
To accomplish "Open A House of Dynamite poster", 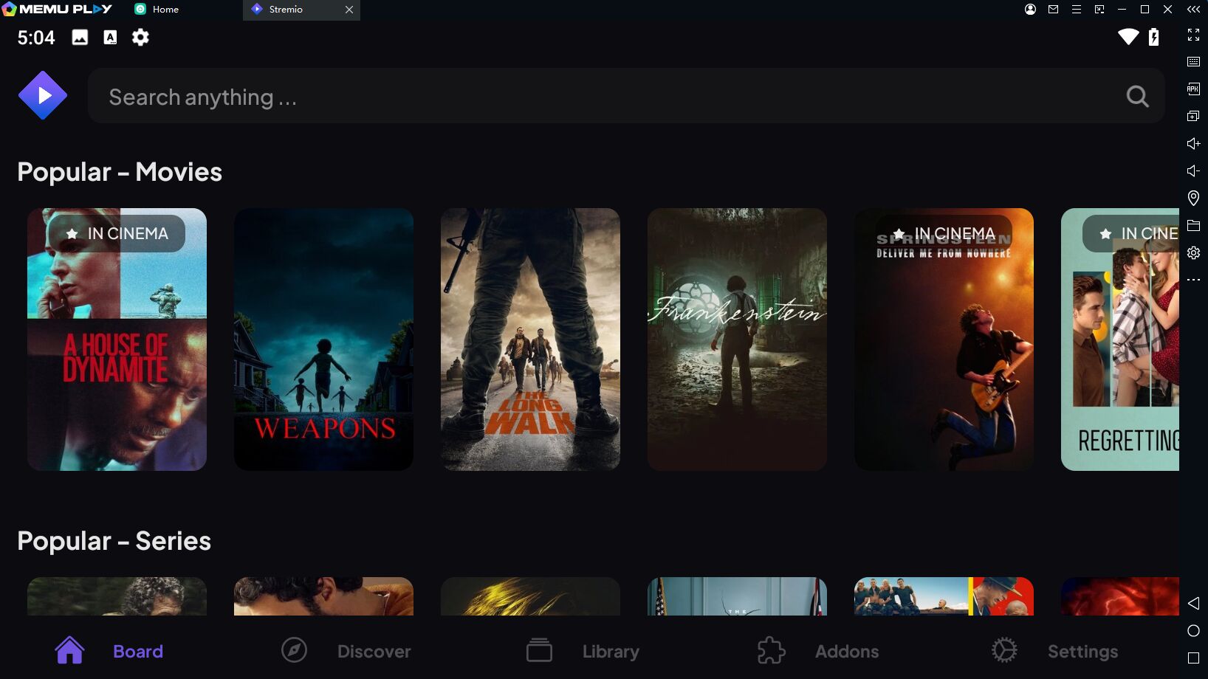I will pyautogui.click(x=117, y=339).
